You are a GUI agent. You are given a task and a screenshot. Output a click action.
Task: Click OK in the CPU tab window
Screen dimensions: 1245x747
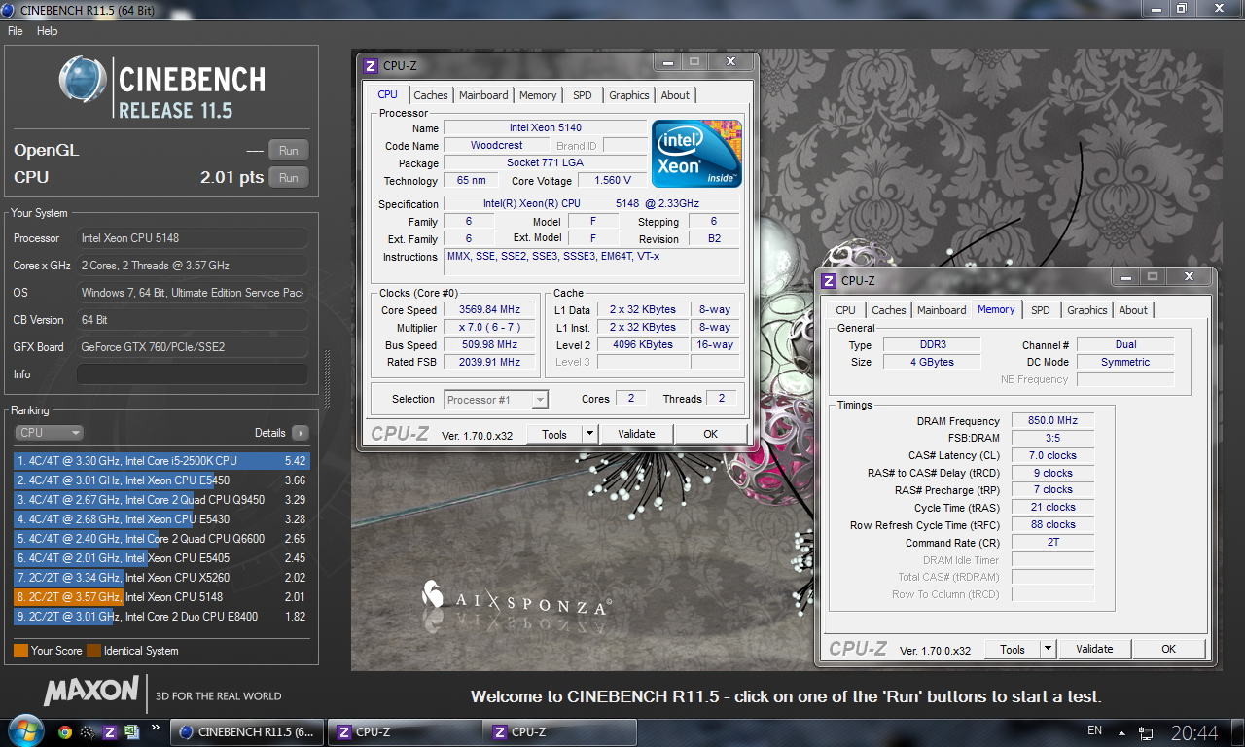coord(711,434)
